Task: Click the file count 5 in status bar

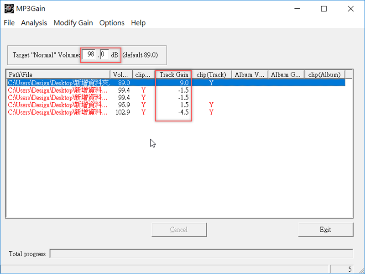Action: coord(349,269)
